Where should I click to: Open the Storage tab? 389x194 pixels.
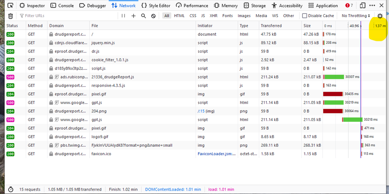click(x=255, y=5)
